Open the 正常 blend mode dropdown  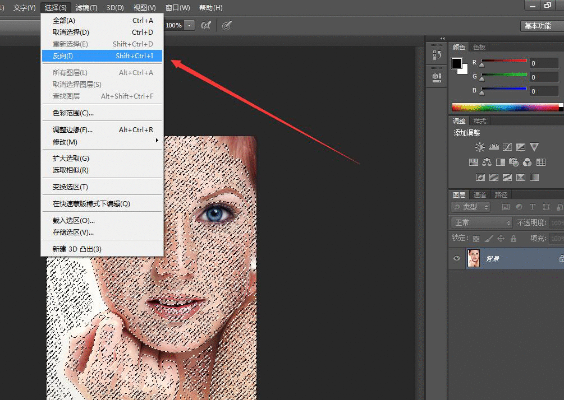point(482,223)
